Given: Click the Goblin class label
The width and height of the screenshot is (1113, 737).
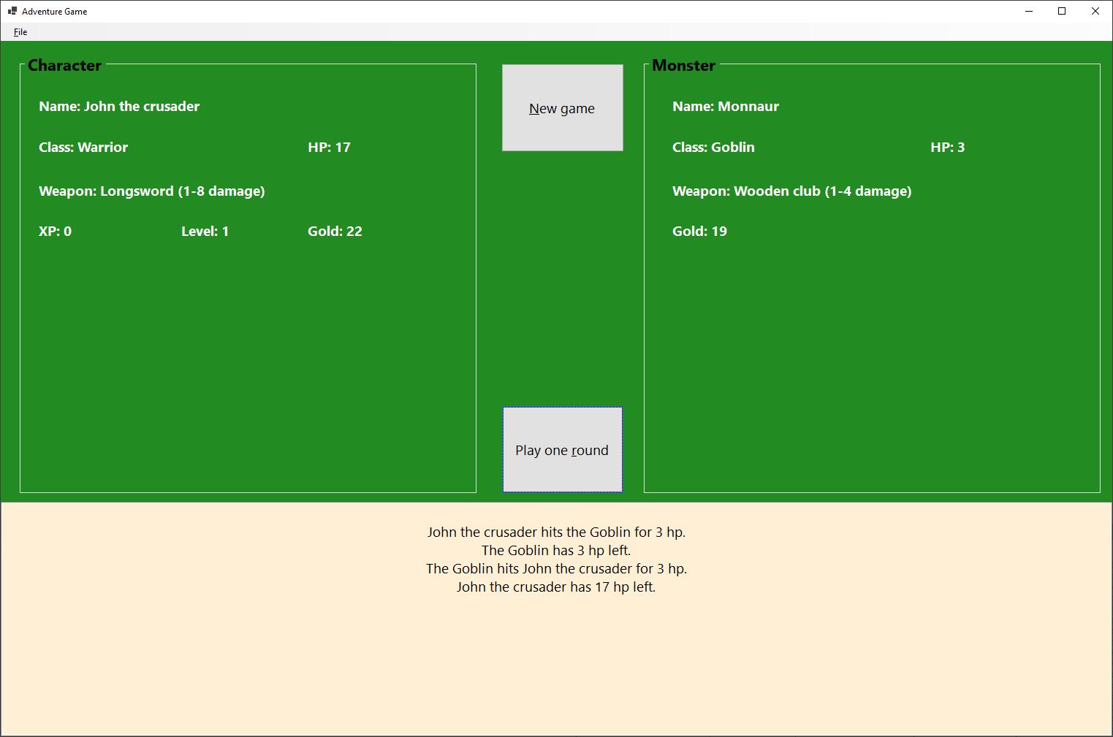Looking at the screenshot, I should pyautogui.click(x=713, y=147).
